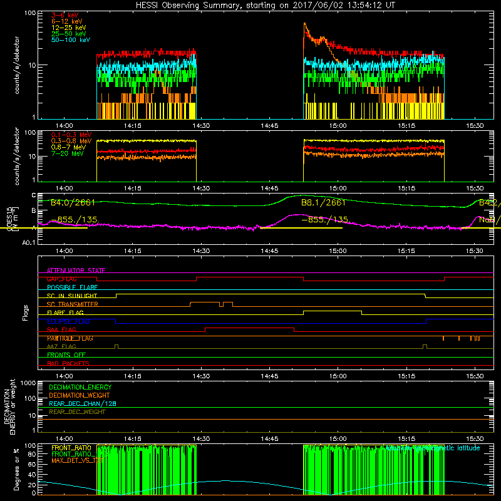This screenshot has height=501, width=501.
Task: Select the ECLIPSE_FLAG label
Action: pos(68,321)
